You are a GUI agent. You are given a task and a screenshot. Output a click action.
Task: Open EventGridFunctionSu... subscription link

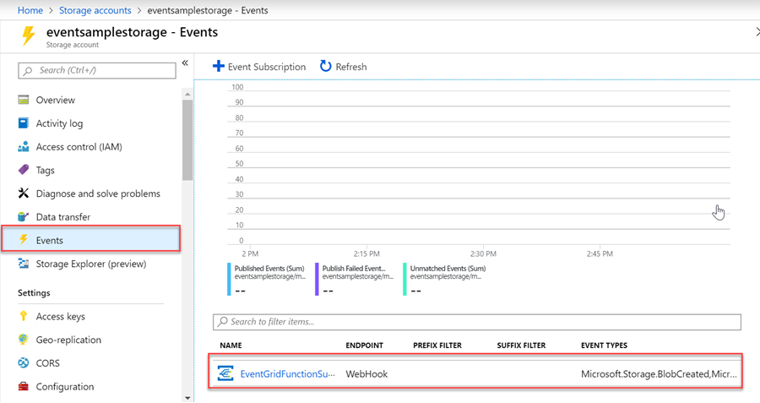point(287,374)
